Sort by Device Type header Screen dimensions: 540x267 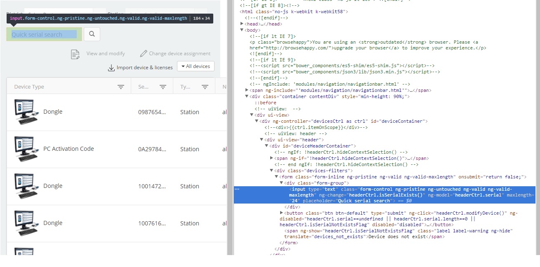point(29,87)
